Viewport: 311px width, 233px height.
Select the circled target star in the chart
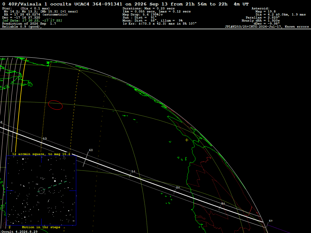(41, 191)
